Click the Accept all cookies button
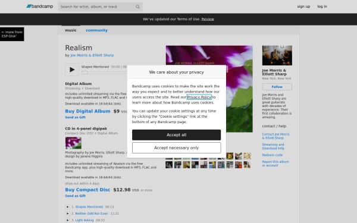This screenshot has width=357, height=223. pos(177,135)
